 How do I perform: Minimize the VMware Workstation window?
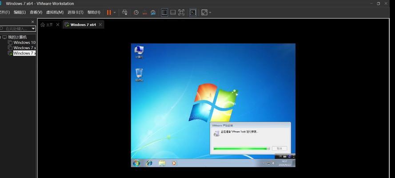371,4
